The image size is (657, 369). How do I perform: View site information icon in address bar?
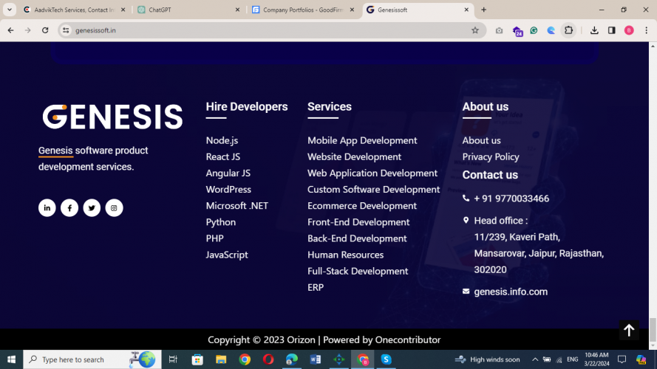click(66, 30)
